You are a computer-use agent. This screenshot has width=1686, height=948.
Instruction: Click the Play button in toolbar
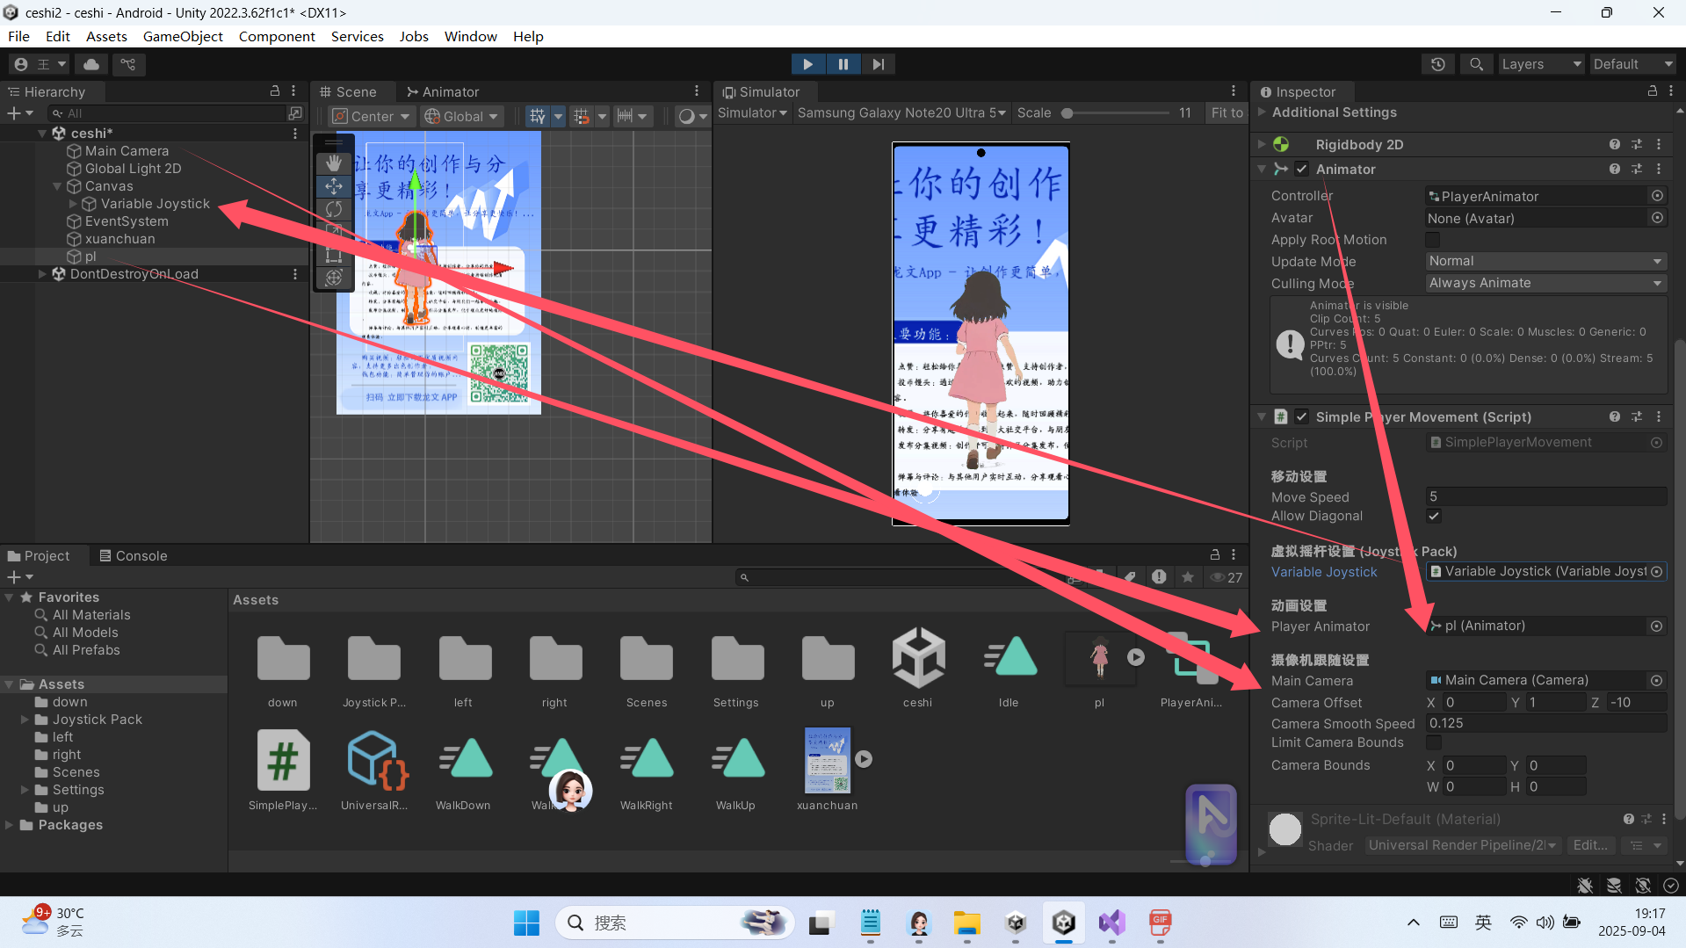pyautogui.click(x=807, y=64)
